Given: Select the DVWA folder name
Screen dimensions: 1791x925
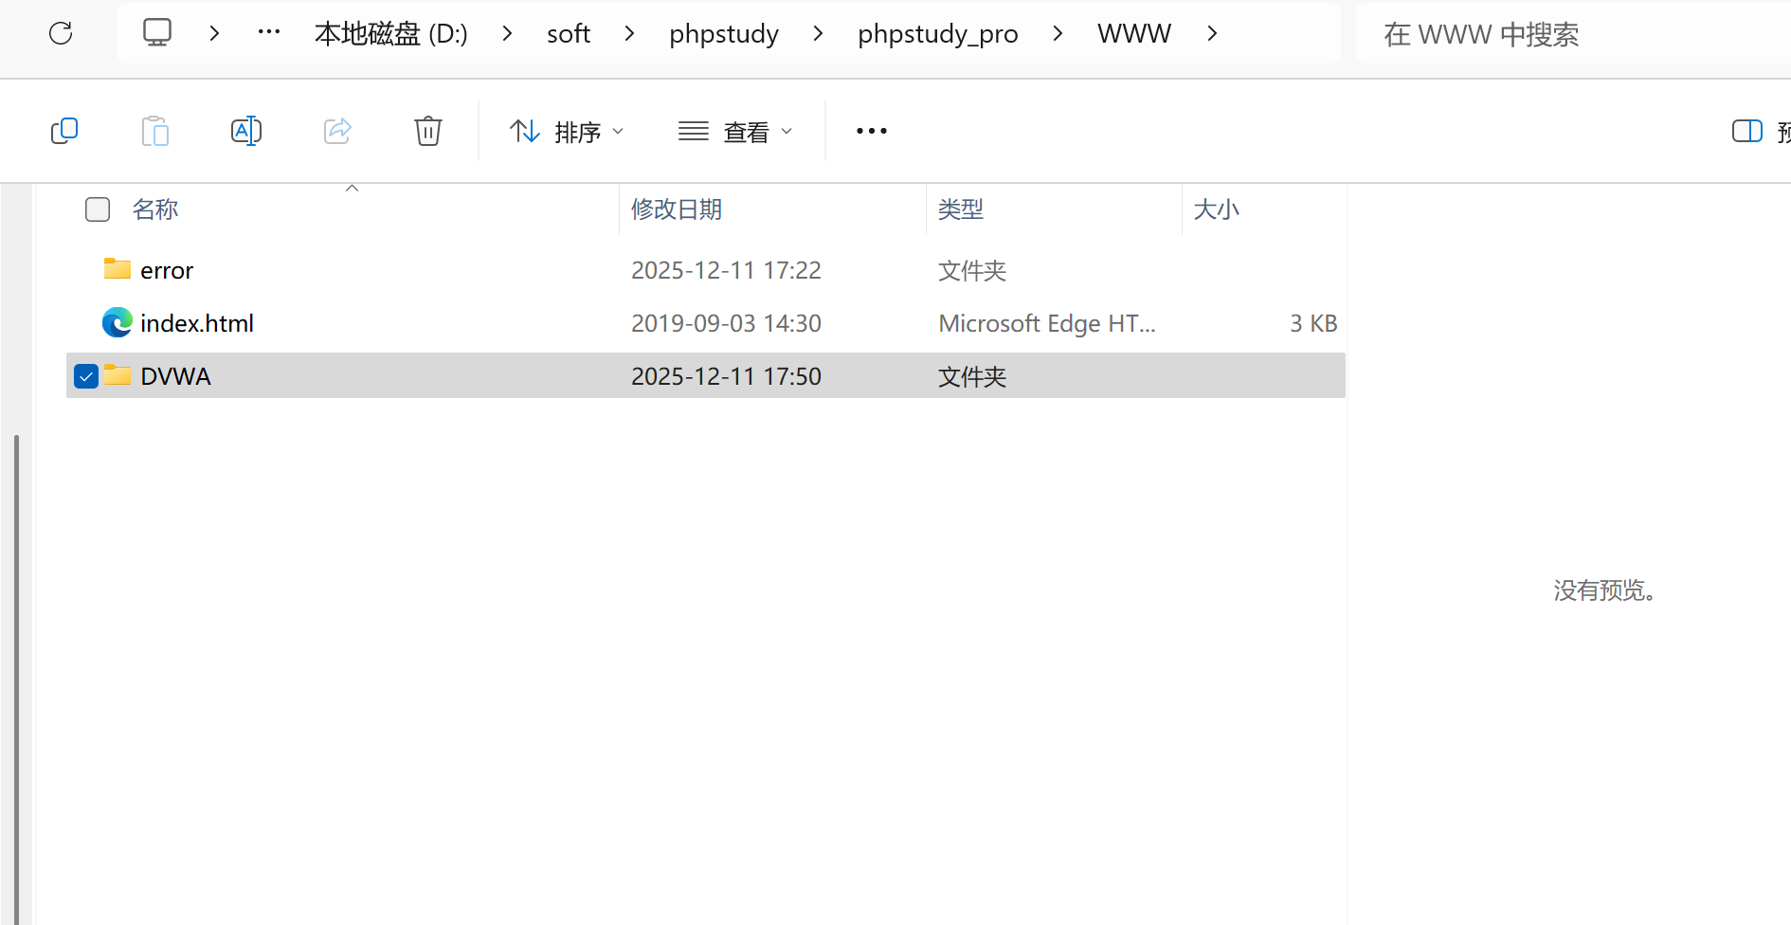Looking at the screenshot, I should coord(175,376).
